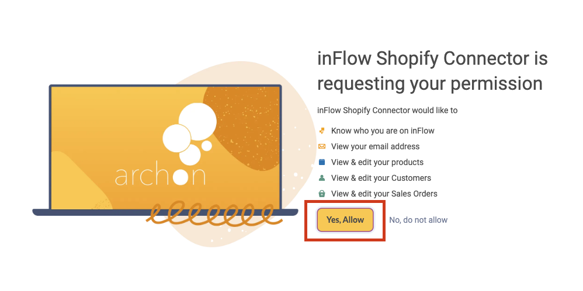Image resolution: width=583 pixels, height=291 pixels.
Task: Select 'View & edit your Customers' permission
Action: [x=381, y=178]
